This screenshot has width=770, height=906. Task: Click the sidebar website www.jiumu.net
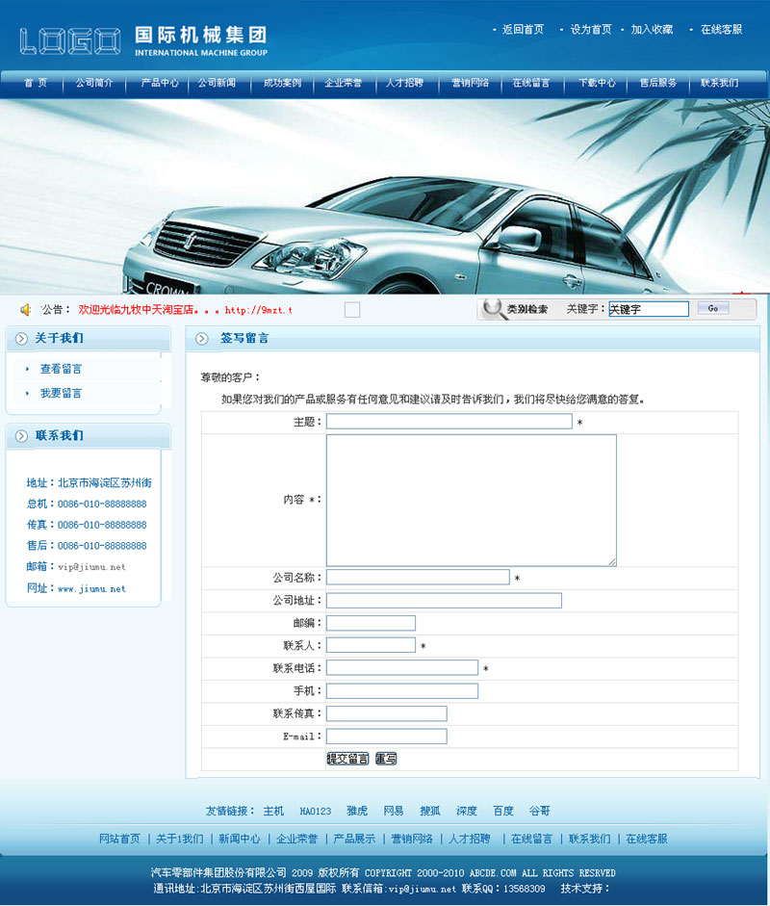91,589
